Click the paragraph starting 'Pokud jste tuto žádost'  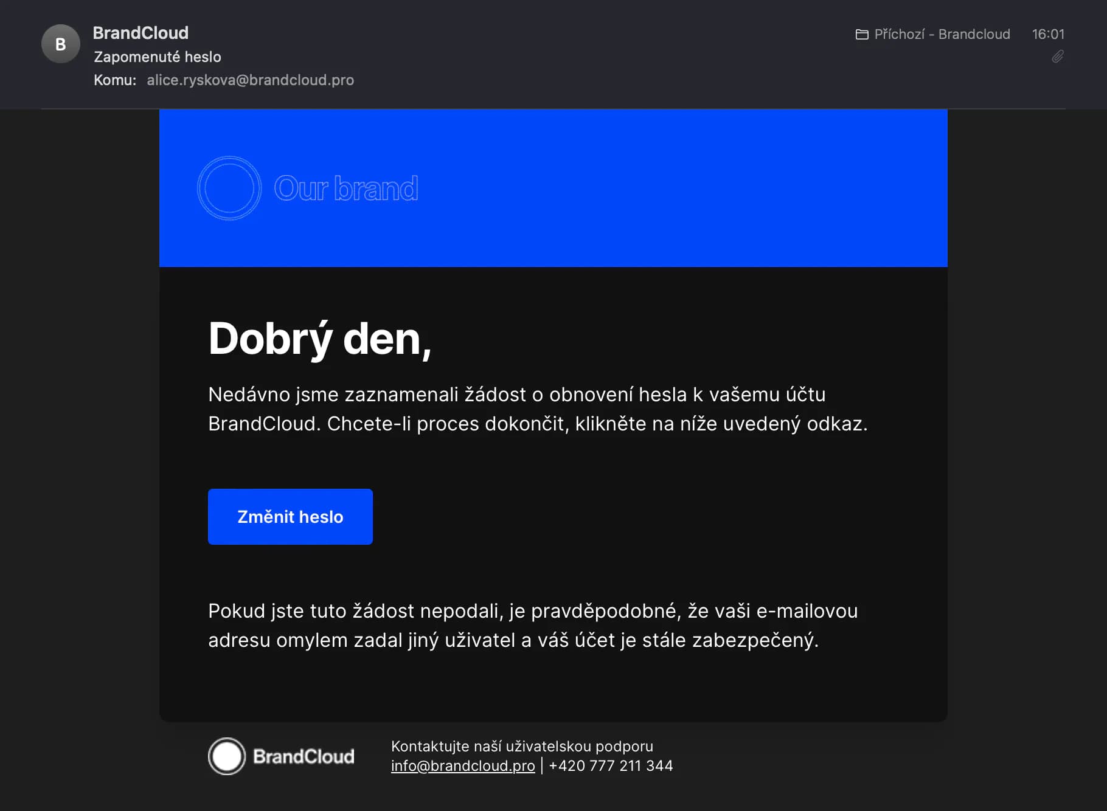point(532,626)
